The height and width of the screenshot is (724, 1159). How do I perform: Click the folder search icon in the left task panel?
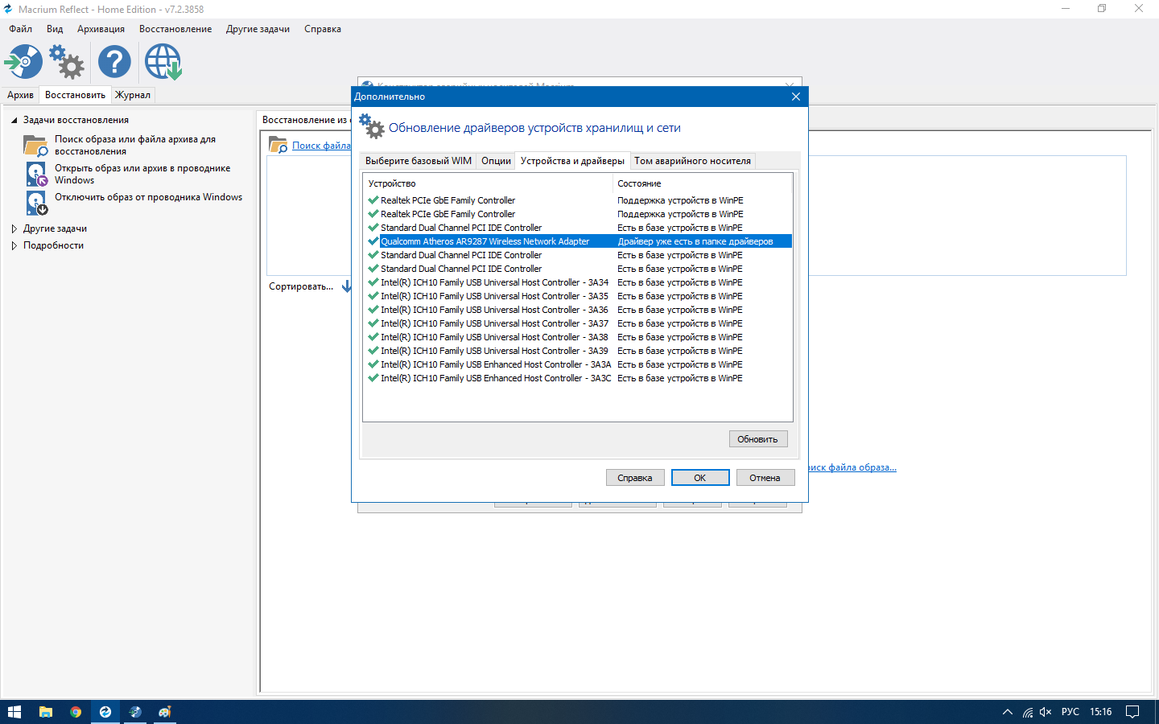(35, 146)
